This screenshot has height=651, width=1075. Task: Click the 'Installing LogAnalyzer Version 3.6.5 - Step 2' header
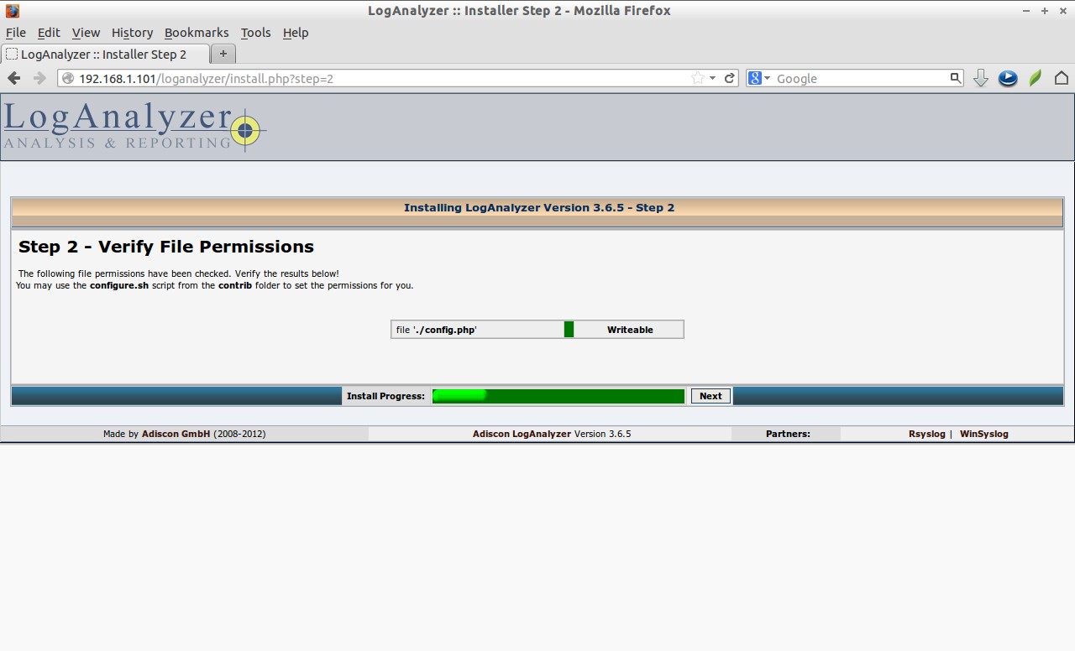point(539,207)
